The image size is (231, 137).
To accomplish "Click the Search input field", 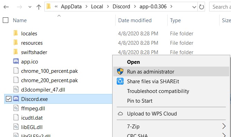I will 220,7.
